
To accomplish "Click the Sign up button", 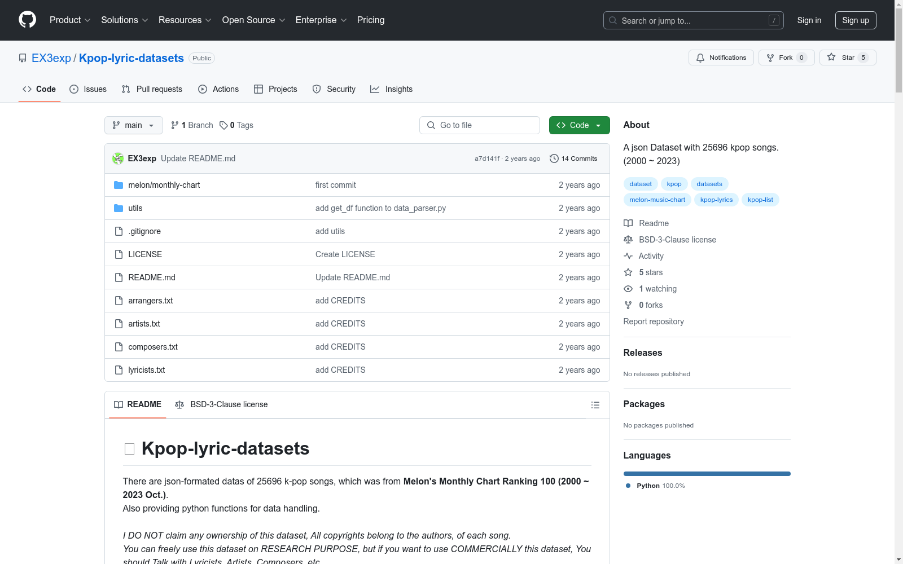I will (856, 20).
